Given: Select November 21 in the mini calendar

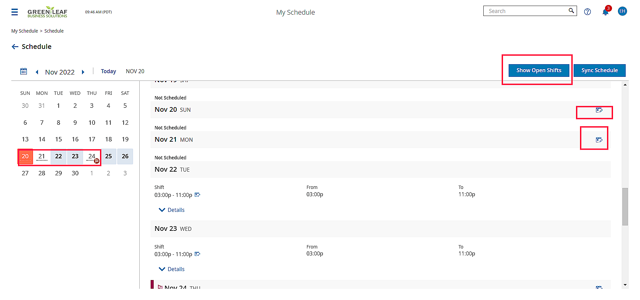Looking at the screenshot, I should tap(42, 156).
